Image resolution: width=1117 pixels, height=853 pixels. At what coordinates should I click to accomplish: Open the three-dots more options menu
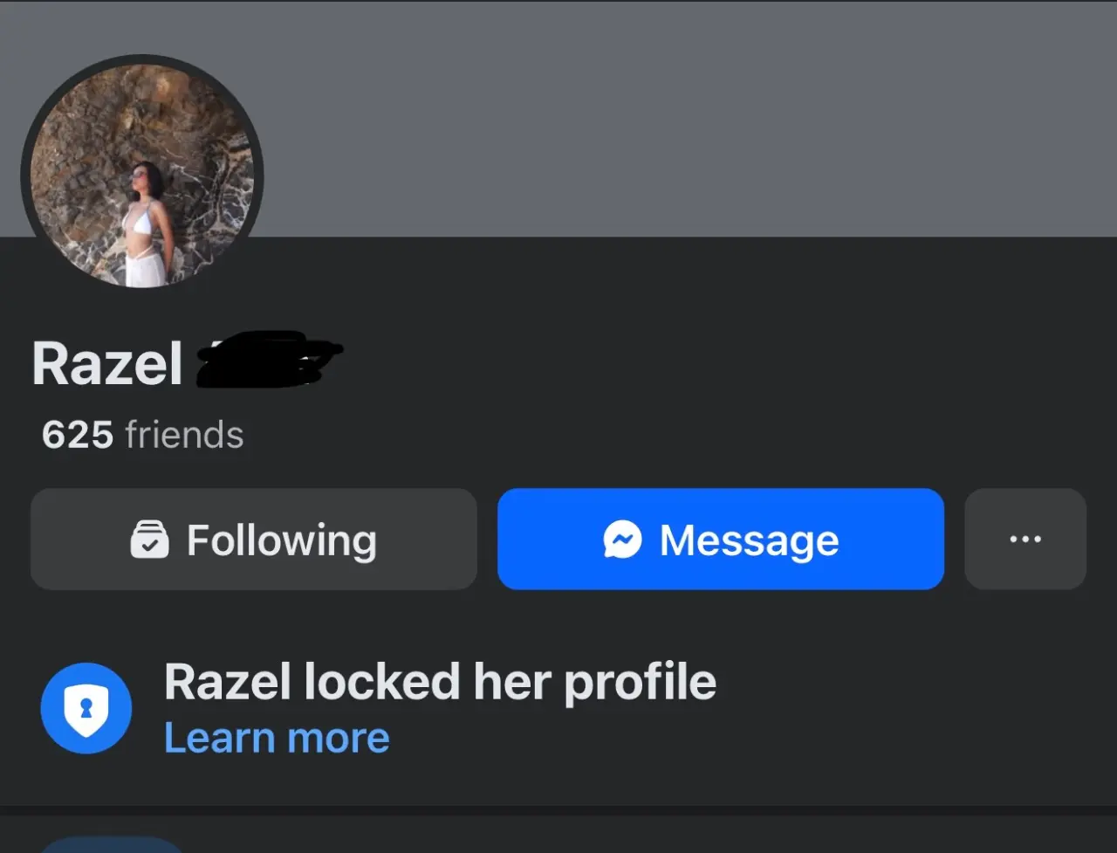(1025, 539)
